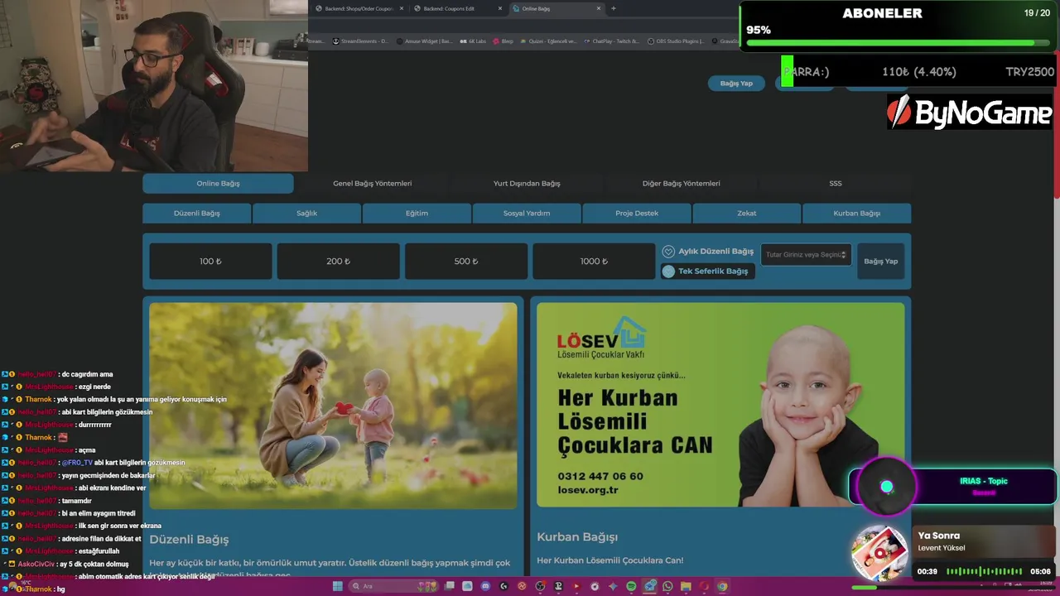Open OBS Studio taskbar icon
This screenshot has width=1060, height=596.
[541, 586]
